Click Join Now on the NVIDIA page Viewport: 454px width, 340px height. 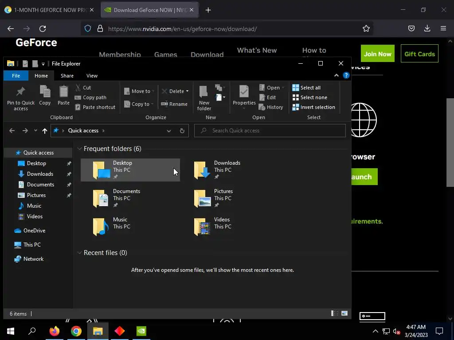[378, 54]
